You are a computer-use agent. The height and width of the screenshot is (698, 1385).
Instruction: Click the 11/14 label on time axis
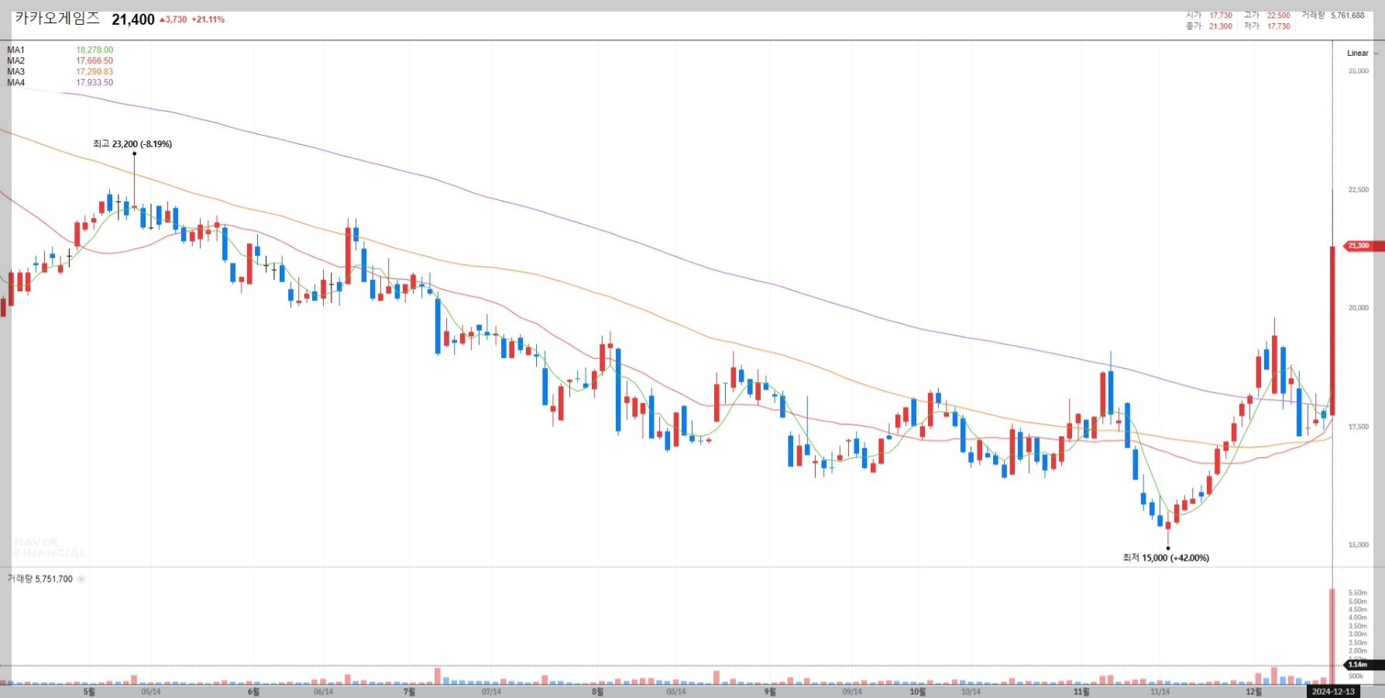[x=1160, y=692]
